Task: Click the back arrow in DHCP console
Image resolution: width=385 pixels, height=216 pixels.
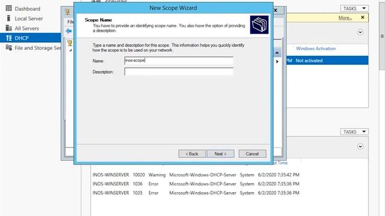Action: (69, 31)
